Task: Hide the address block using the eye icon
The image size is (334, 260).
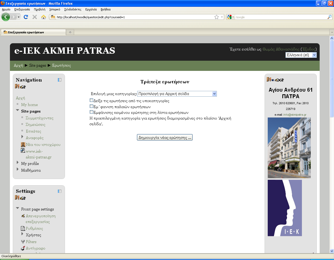Action: point(273,80)
